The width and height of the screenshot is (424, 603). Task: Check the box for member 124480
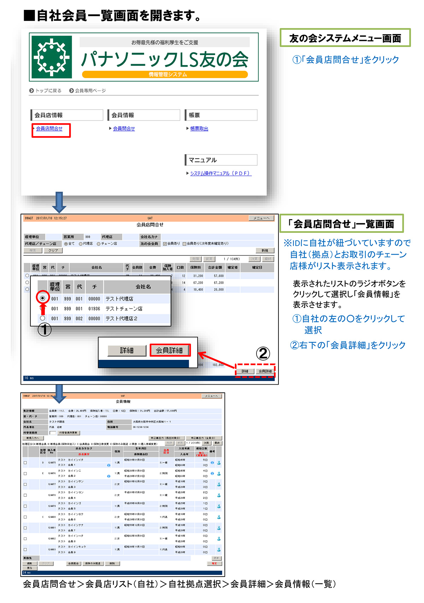pyautogui.click(x=25, y=517)
